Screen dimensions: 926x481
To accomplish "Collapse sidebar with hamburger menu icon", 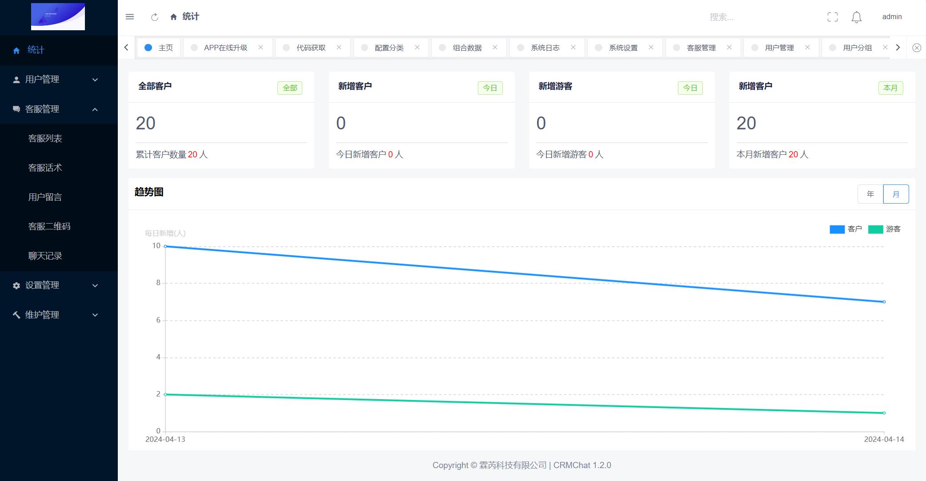I will click(x=130, y=17).
